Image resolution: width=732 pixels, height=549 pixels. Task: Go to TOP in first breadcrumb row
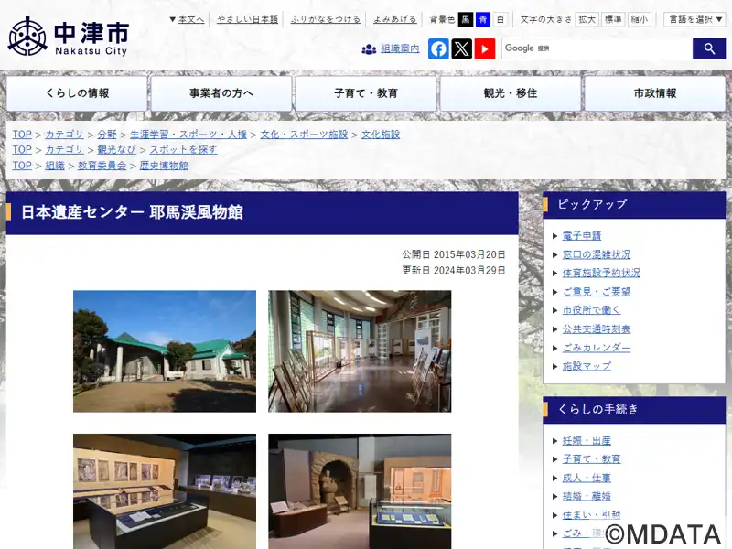pos(22,135)
